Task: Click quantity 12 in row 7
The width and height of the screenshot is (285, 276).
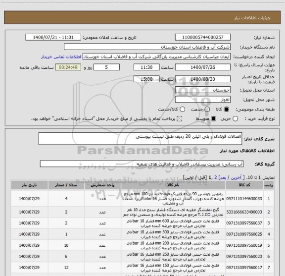Action: (66, 268)
